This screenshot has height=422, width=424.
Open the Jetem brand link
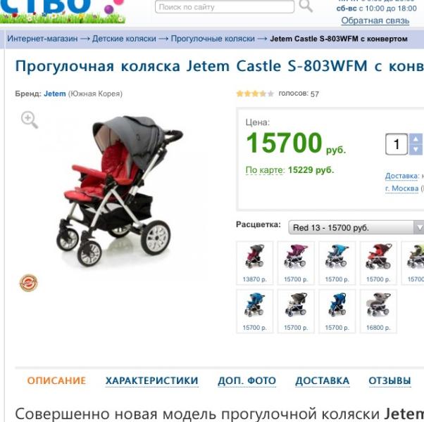55,94
